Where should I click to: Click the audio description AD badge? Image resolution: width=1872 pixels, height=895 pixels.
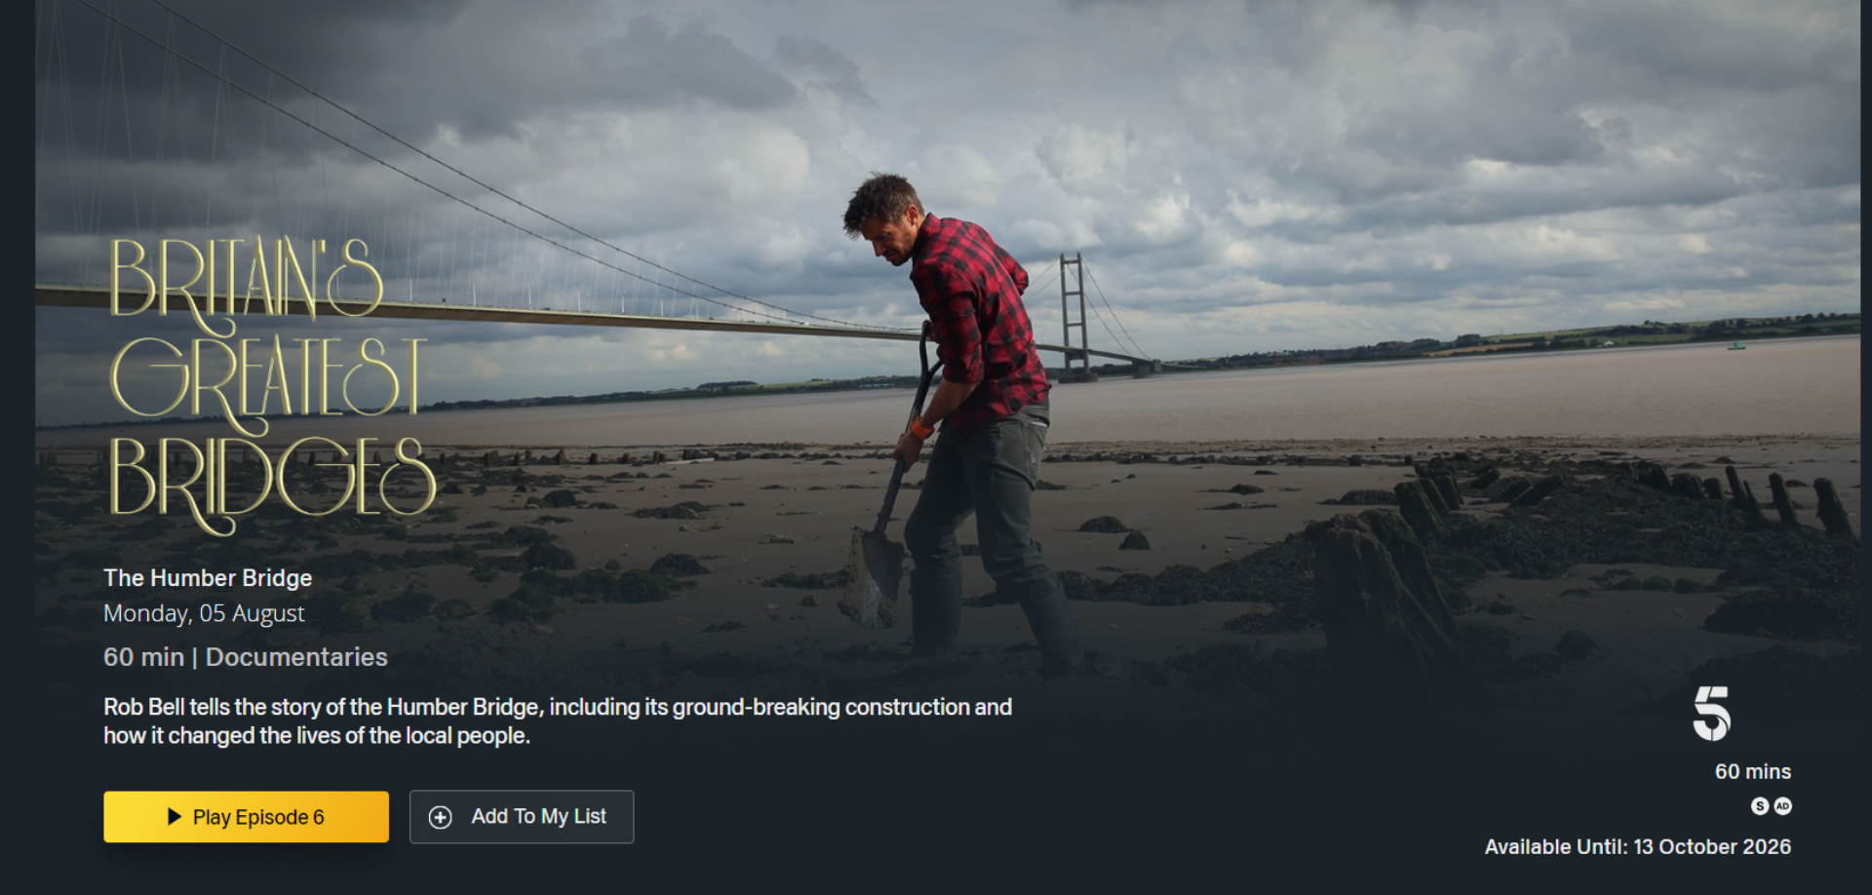click(x=1782, y=805)
